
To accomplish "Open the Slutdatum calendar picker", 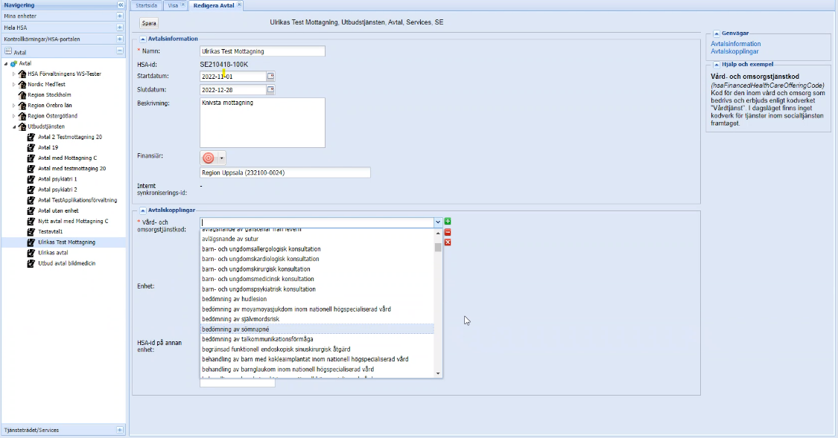I will 271,90.
